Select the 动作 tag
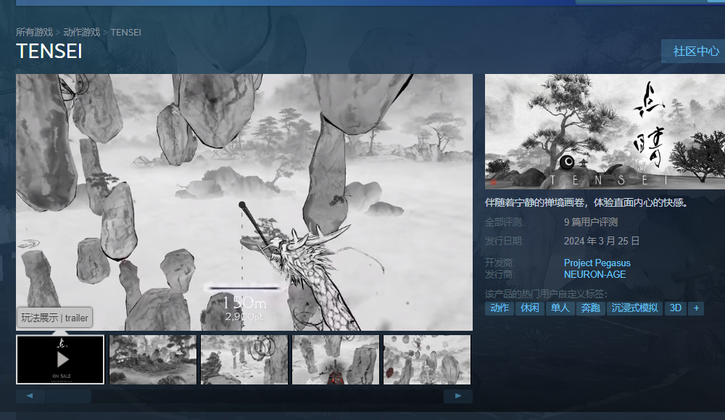Image resolution: width=725 pixels, height=420 pixels. [500, 308]
